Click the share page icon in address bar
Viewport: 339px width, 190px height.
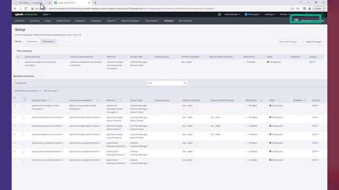292,8
